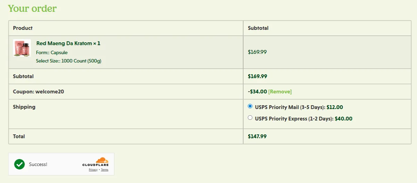This screenshot has width=417, height=183.
Task: Open the Red Maeng Da Kratom product link
Action: [x=68, y=43]
